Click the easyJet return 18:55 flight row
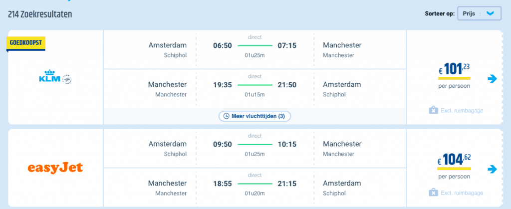Viewport: 511px width, 209px height. (x=255, y=188)
